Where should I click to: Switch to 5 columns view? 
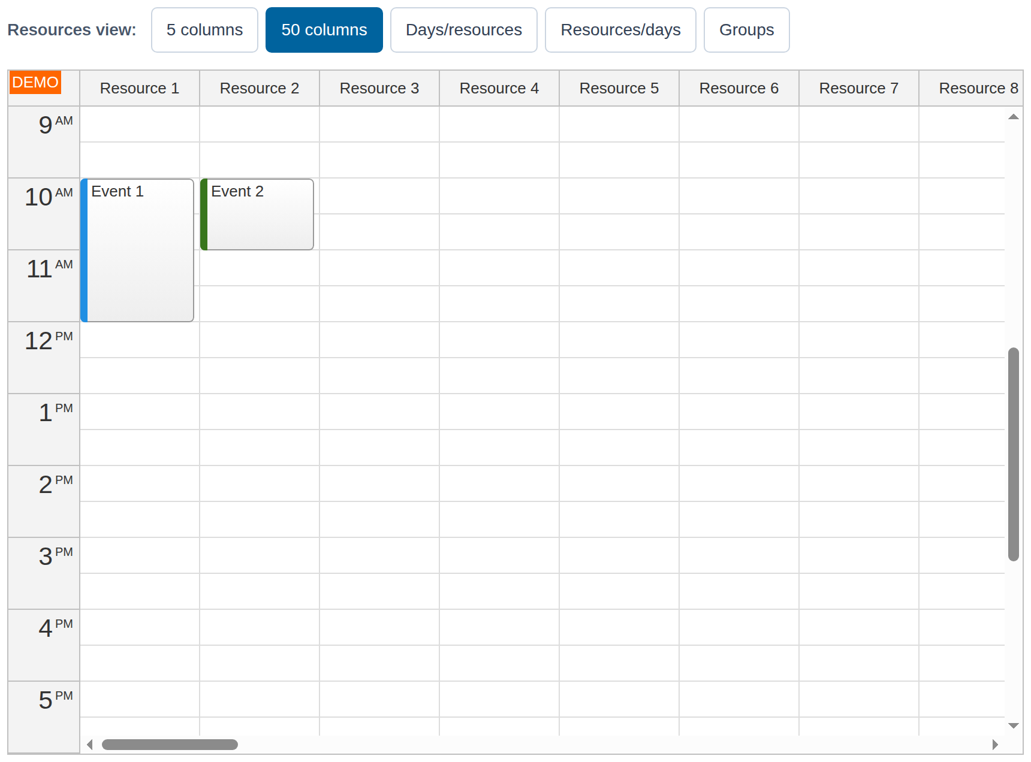(204, 30)
